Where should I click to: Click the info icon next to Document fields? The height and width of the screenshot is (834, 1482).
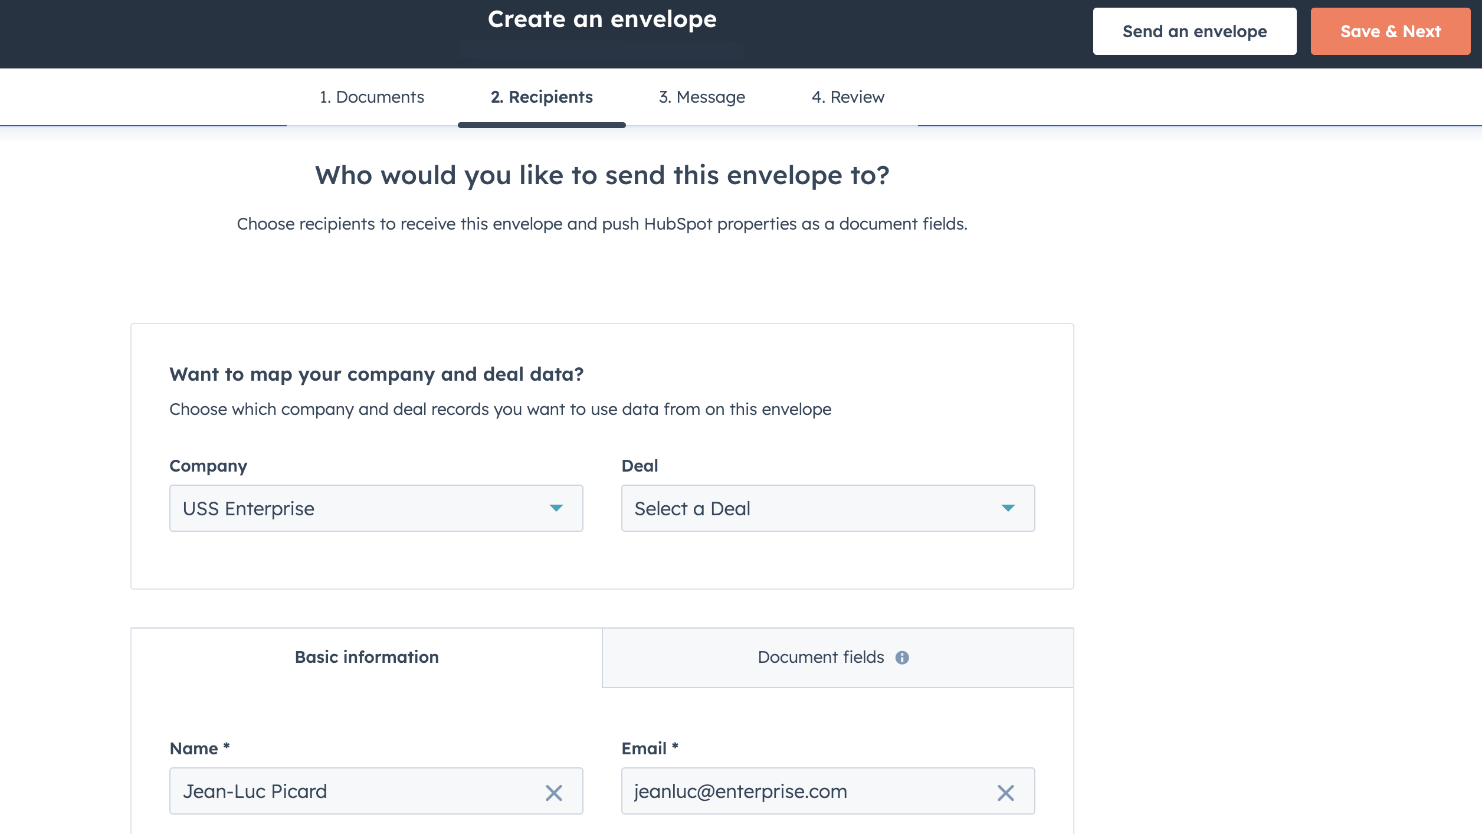[x=904, y=656]
